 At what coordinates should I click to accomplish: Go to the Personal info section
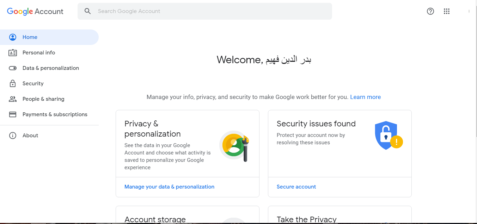click(39, 53)
